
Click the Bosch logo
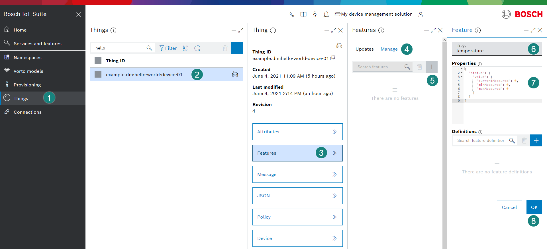pyautogui.click(x=522, y=14)
